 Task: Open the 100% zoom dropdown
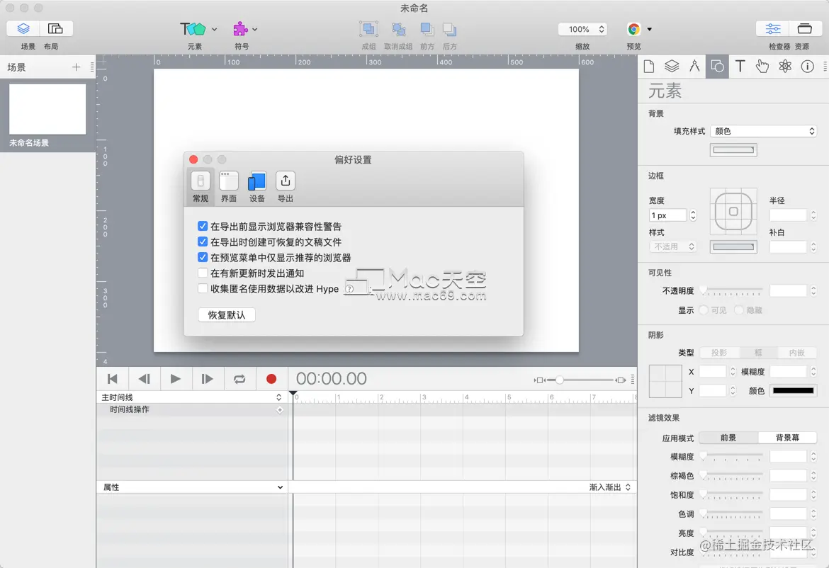[x=582, y=29]
